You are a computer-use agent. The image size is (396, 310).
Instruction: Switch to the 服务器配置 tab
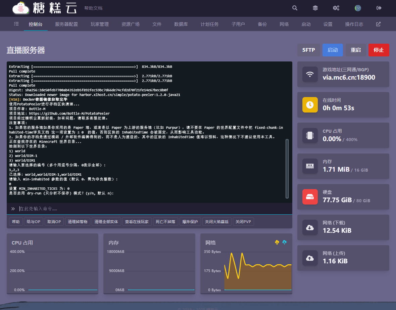66,24
